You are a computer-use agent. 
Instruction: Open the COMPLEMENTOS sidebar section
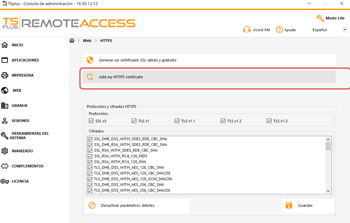click(28, 166)
